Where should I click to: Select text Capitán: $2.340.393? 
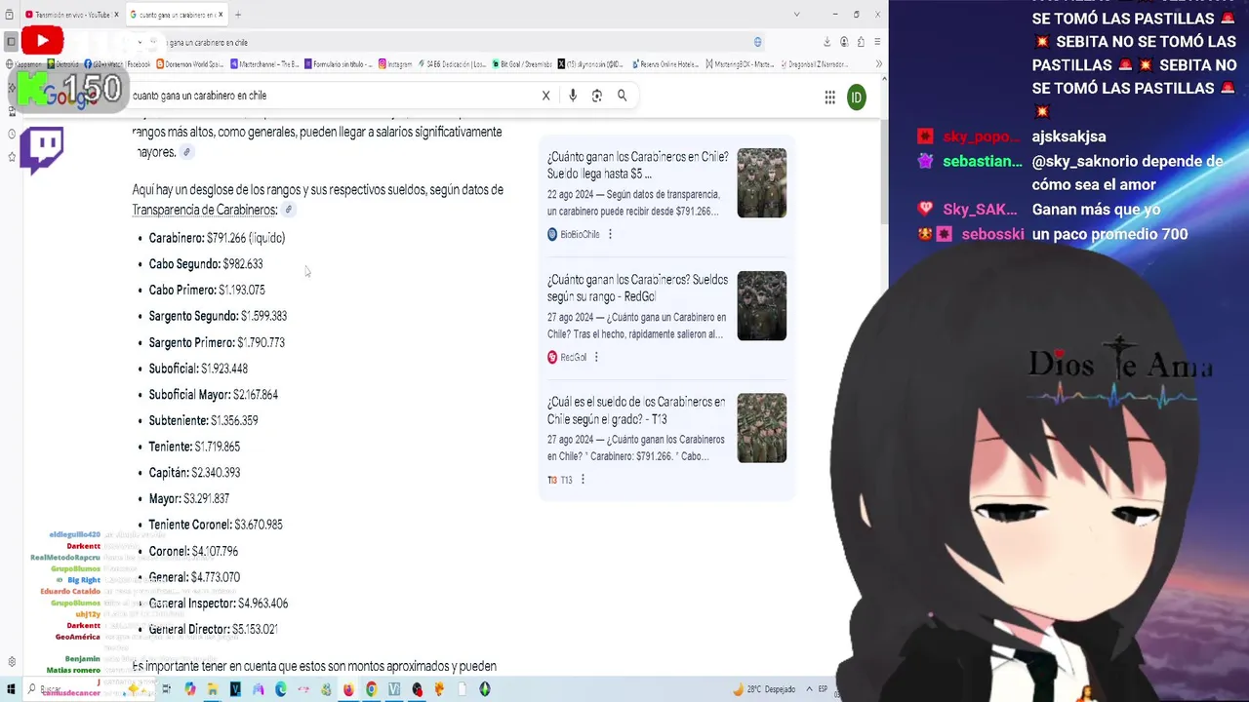click(x=195, y=473)
